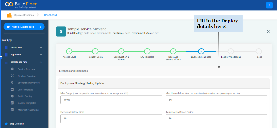Click the Dashboard breadcrumb link
The width and height of the screenshot is (277, 128).
50,15
